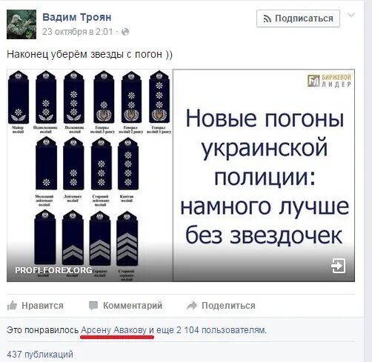372x362 pixels.
Task: Share the post via Поделиться
Action: (221, 306)
